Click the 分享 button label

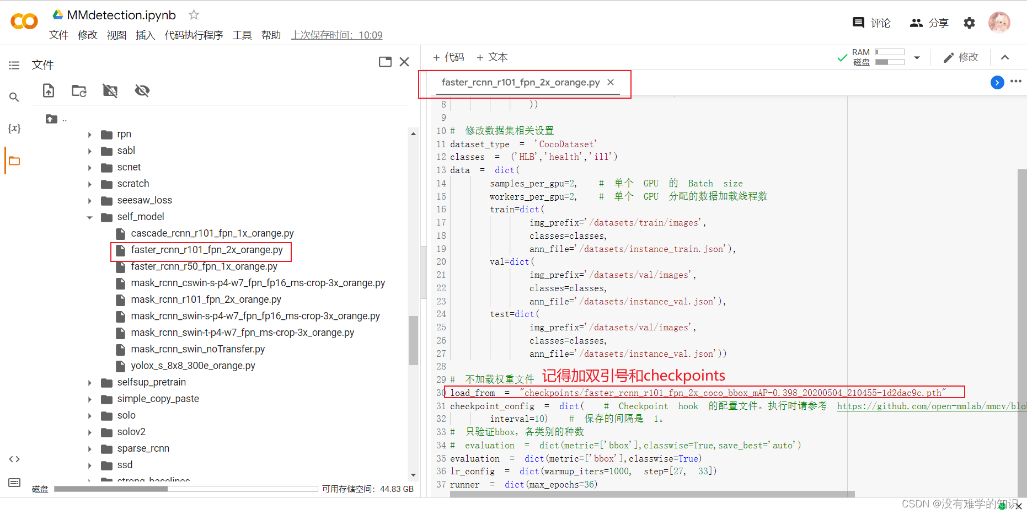point(939,23)
